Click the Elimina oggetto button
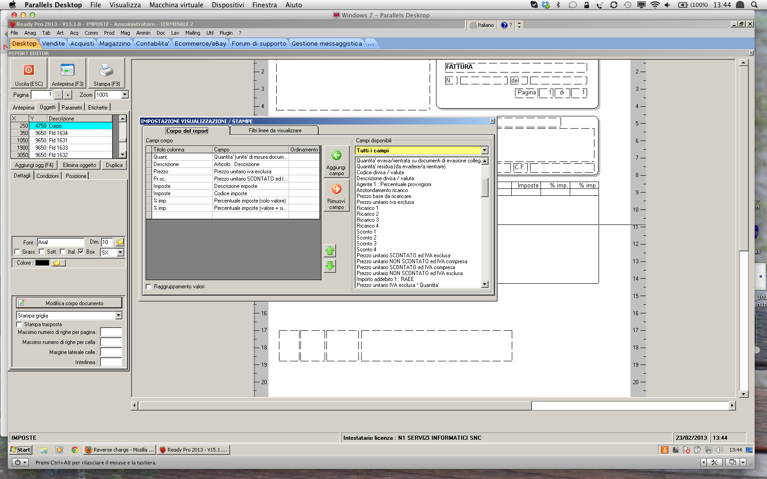 [79, 165]
